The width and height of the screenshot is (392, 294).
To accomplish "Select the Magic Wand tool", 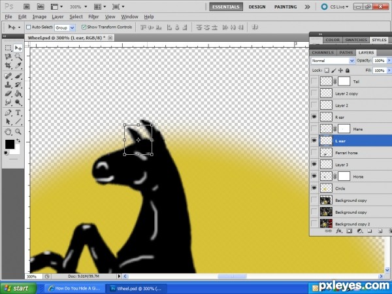I will 18,57.
